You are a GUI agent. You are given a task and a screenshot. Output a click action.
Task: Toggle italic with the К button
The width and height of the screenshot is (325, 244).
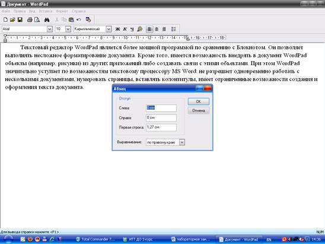point(125,29)
